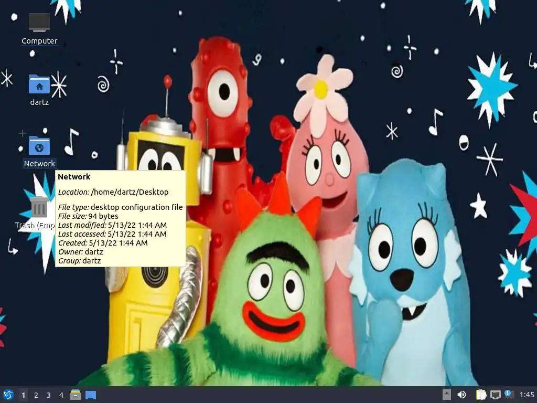Image resolution: width=537 pixels, height=403 pixels.
Task: Select the Network desktop icon
Action: click(39, 151)
